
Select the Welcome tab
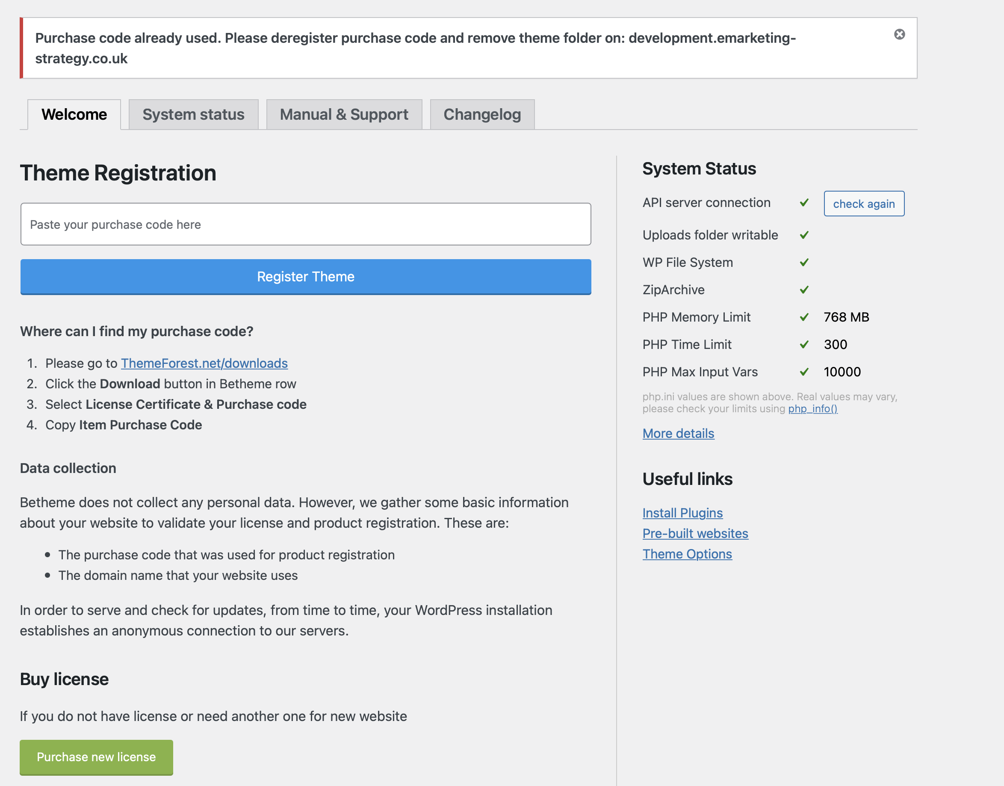pyautogui.click(x=74, y=115)
